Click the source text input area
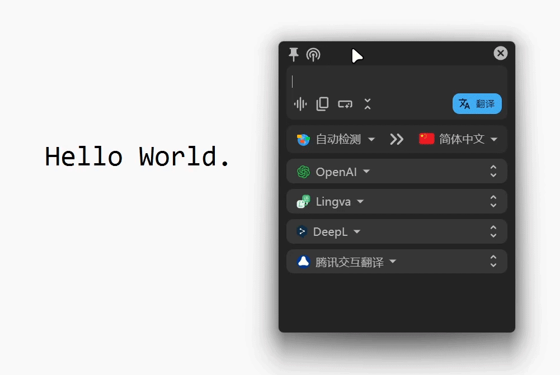This screenshot has width=560, height=375. [397, 82]
